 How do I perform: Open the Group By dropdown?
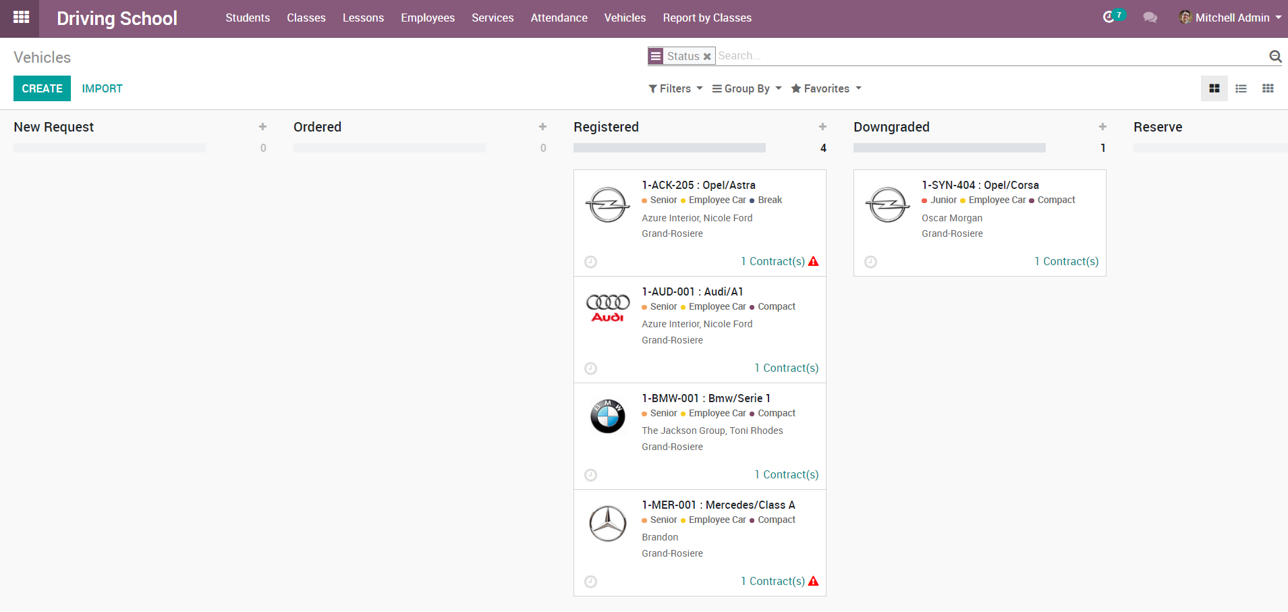tap(747, 88)
